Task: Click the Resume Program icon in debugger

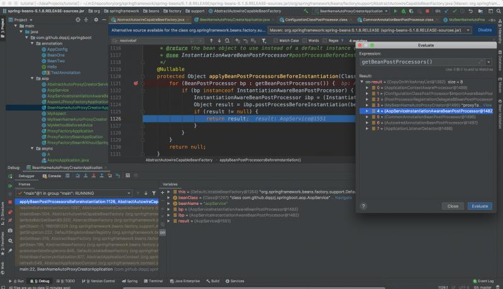Action: pyautogui.click(x=10, y=186)
